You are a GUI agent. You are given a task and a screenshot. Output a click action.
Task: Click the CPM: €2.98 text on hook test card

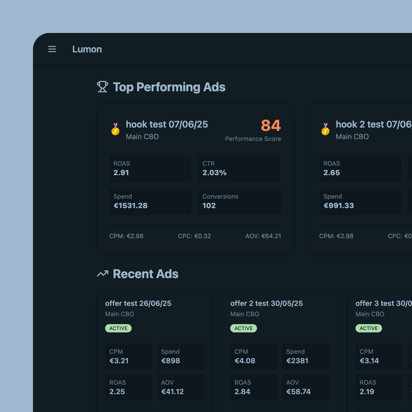tap(126, 236)
